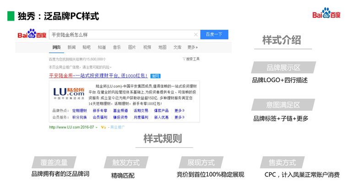The width and height of the screenshot is (348, 196).
Task: Open the 基金频道 sublink
Action: [120, 110]
